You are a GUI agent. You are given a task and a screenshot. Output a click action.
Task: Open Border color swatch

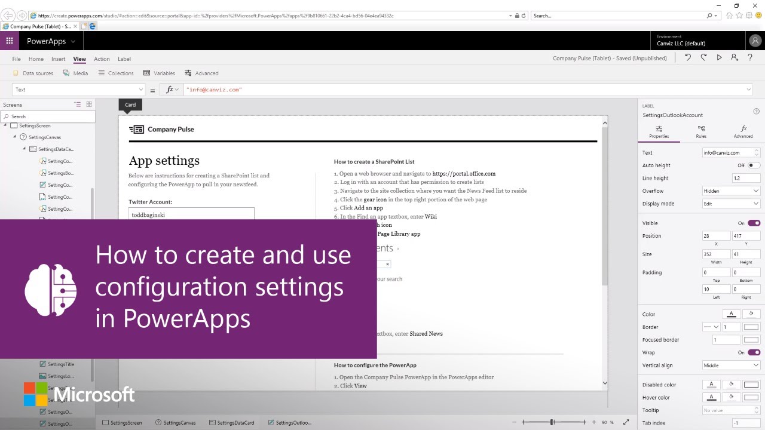tap(751, 327)
